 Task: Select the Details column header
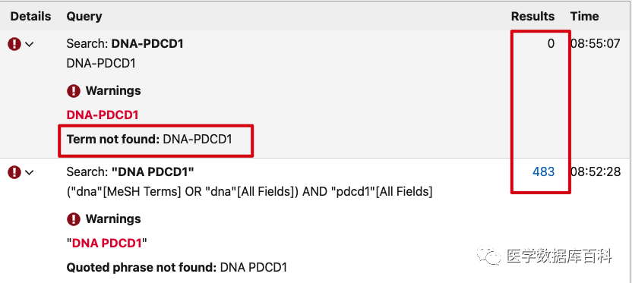(x=30, y=17)
